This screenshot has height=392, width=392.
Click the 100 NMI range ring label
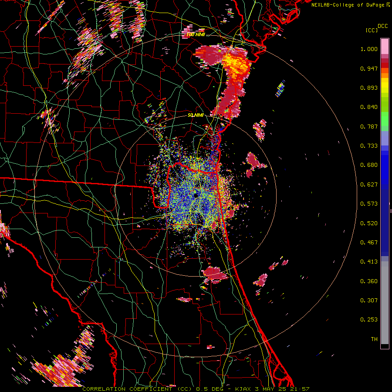[x=196, y=34]
